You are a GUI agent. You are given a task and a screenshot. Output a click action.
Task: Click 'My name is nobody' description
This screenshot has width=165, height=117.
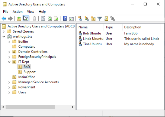coord(139,44)
